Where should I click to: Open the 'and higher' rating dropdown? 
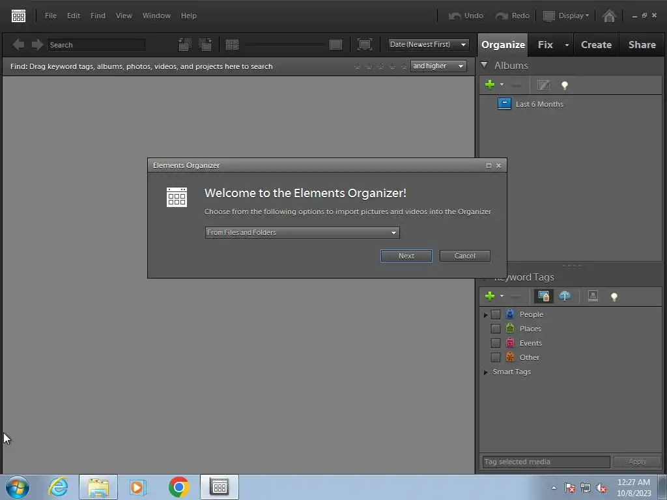tap(438, 66)
